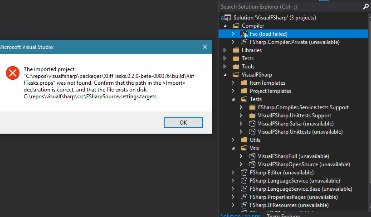Click FSharp.UIResources project icon
Screen dimensions: 371x217
(244, 205)
